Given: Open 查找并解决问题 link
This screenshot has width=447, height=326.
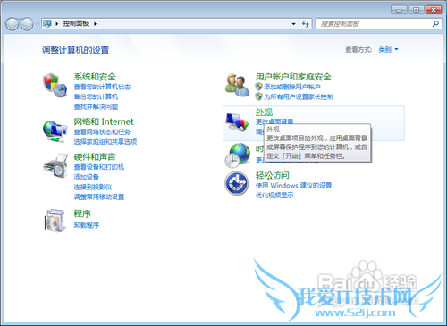Looking at the screenshot, I should pyautogui.click(x=96, y=106).
